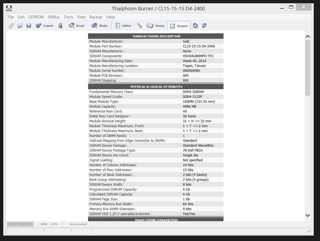Viewport: 320px width, 241px height.
Task: Click the Taipei, Taiwan location value
Action: (194, 66)
